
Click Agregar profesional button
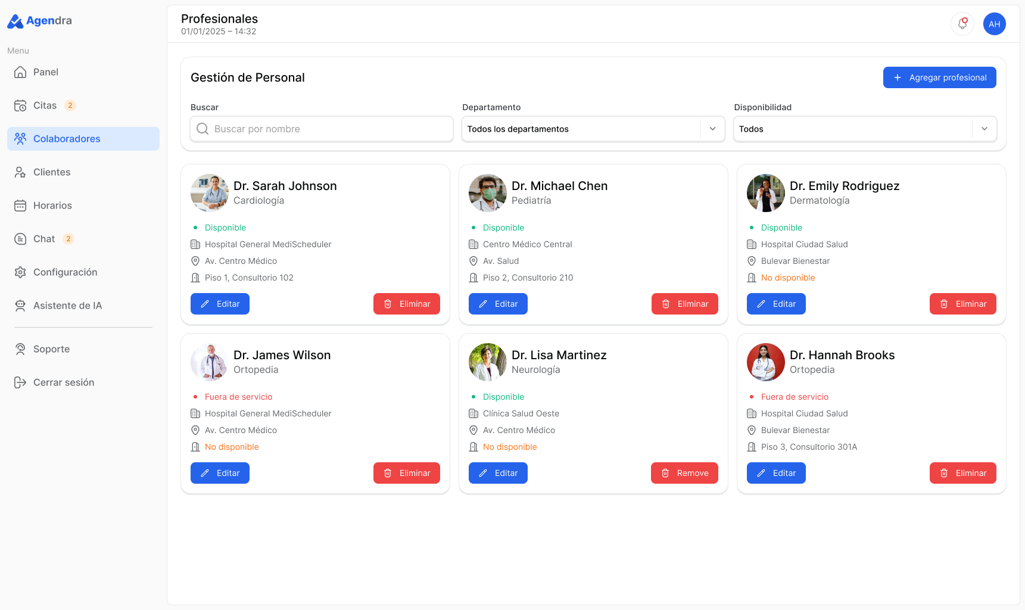pos(939,77)
